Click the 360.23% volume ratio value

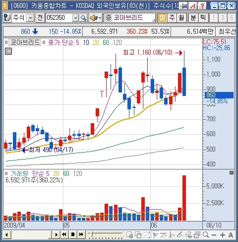point(137,31)
